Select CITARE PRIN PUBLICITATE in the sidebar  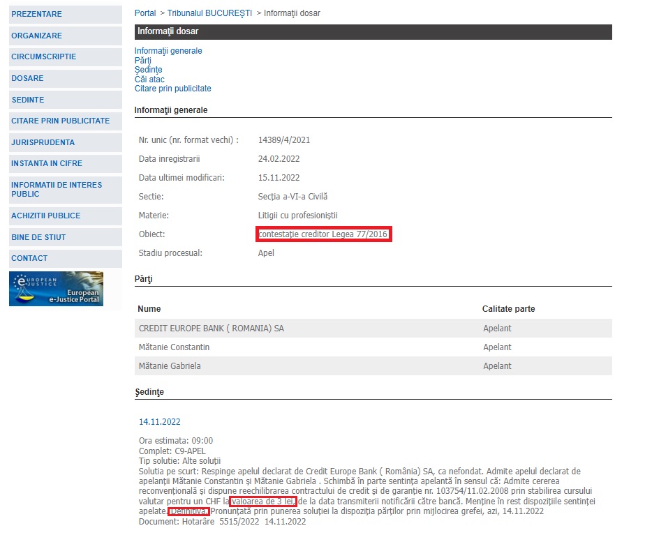tap(66, 121)
